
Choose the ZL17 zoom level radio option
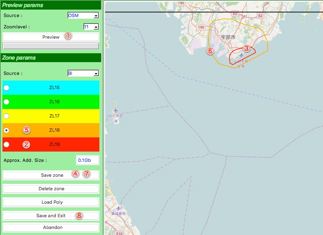click(x=6, y=116)
